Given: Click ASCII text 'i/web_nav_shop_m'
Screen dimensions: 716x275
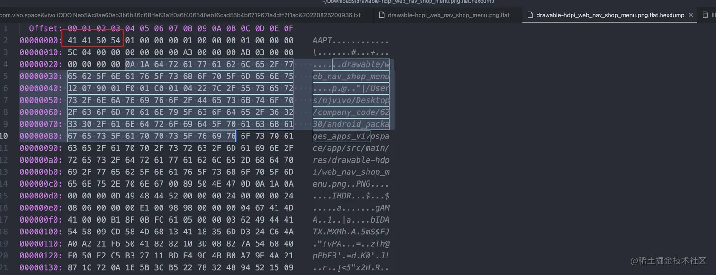Looking at the screenshot, I should coord(351,172).
